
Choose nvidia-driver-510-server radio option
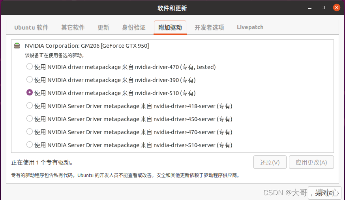(x=30, y=144)
